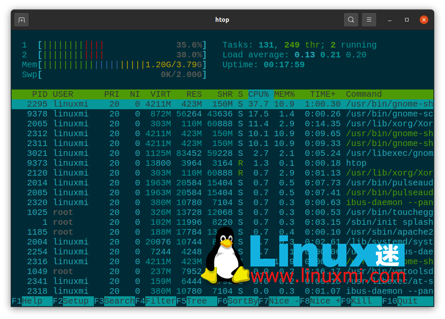Select ibus-daemon process PID 2318
445x319 pixels.
click(222, 291)
